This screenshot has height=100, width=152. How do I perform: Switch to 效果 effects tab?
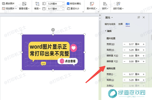(120, 24)
